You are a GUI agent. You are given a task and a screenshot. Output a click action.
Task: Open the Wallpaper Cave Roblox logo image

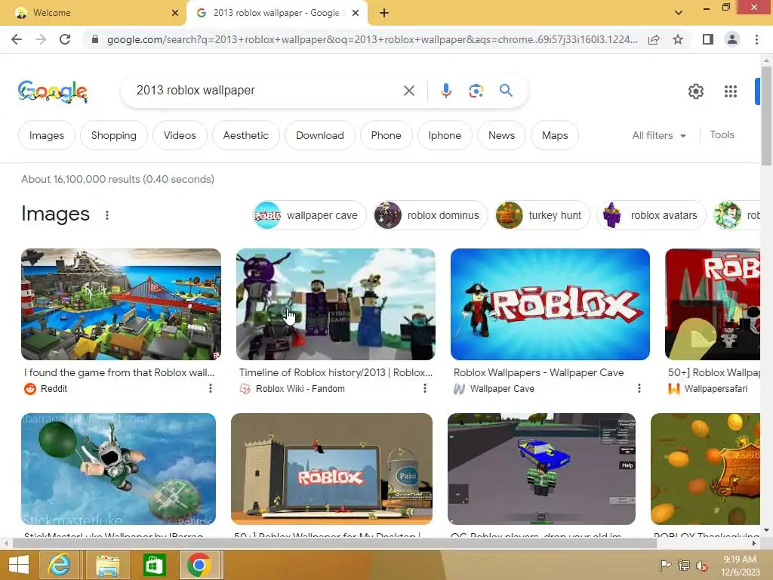pos(550,304)
